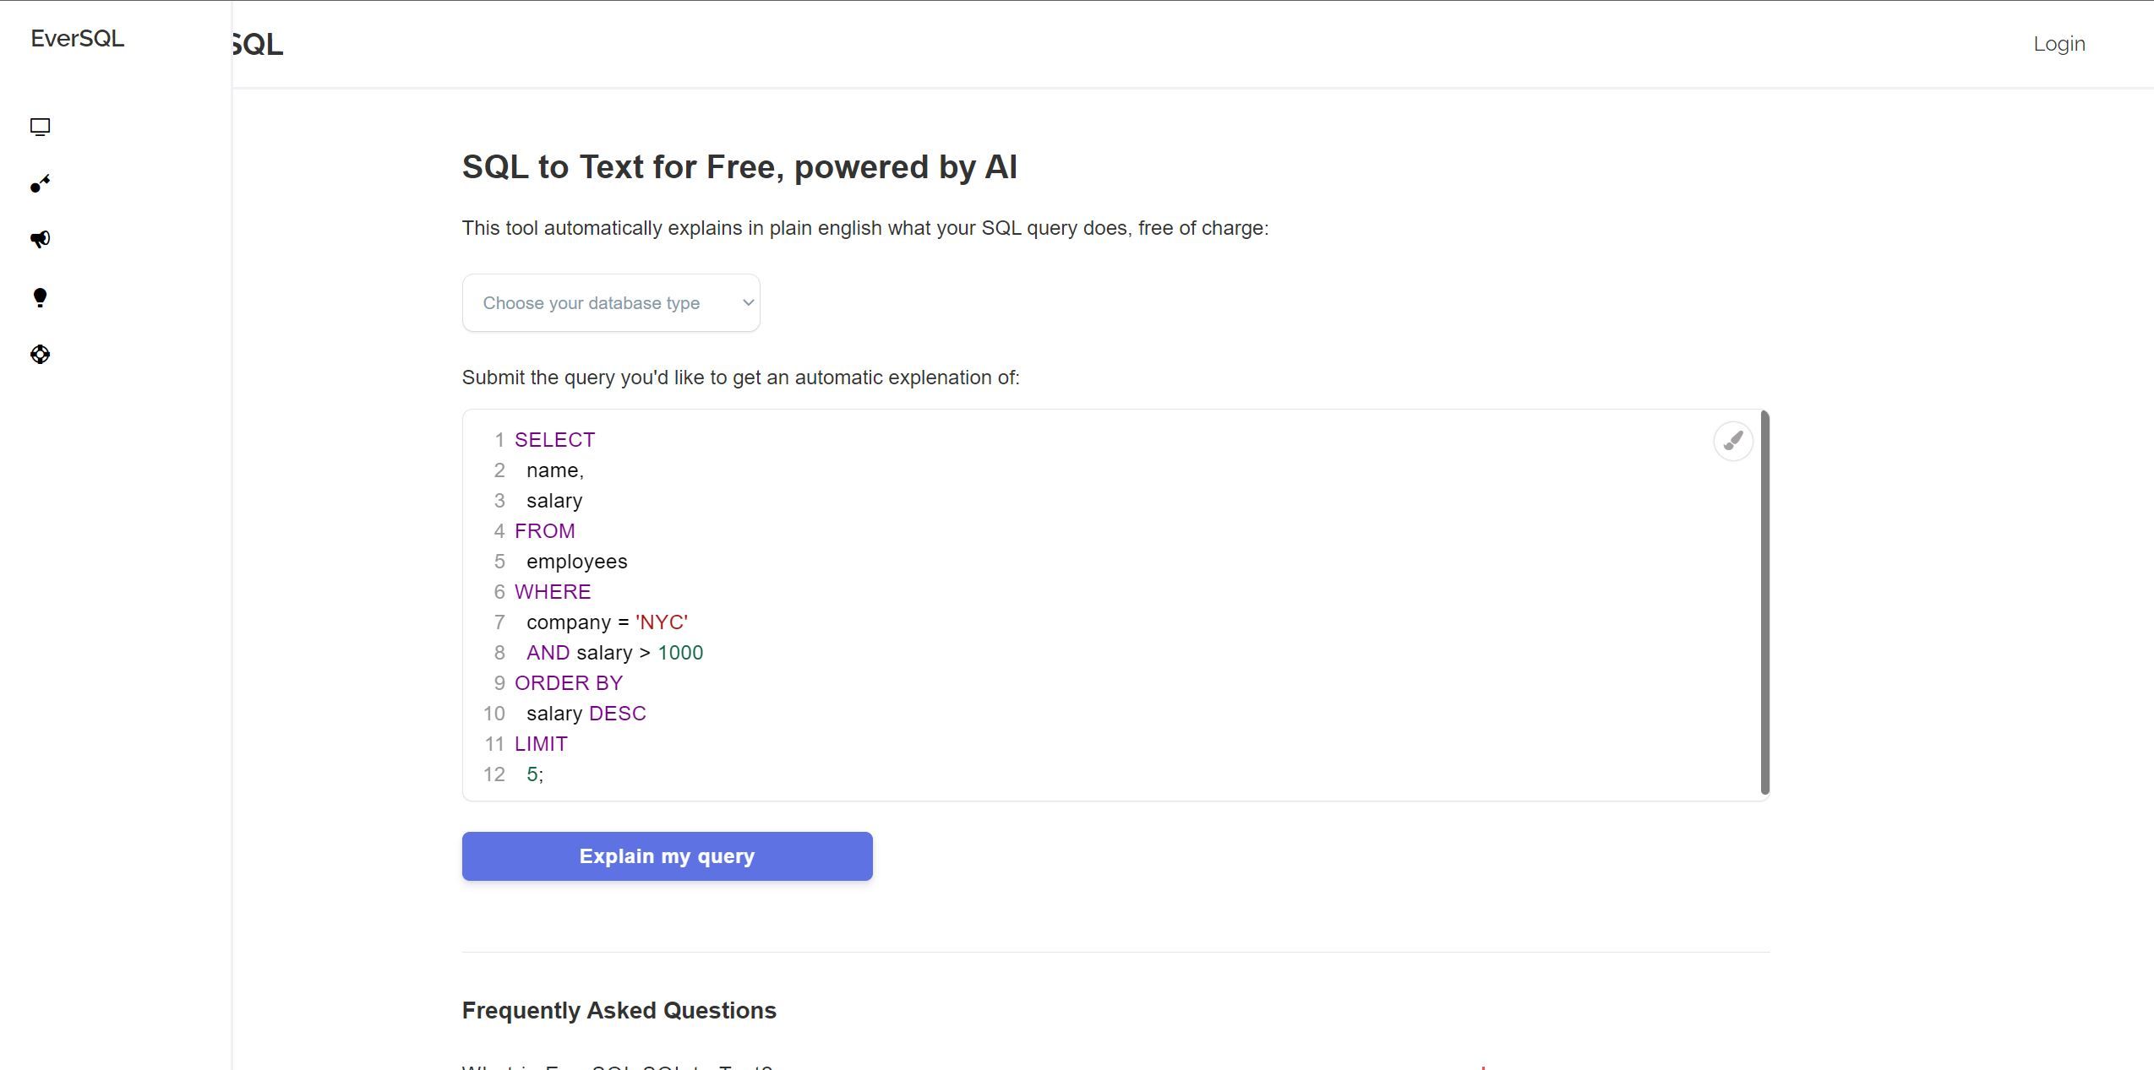Click the LIMIT keyword on line 11
Screen dimensions: 2154x1070
(x=541, y=744)
